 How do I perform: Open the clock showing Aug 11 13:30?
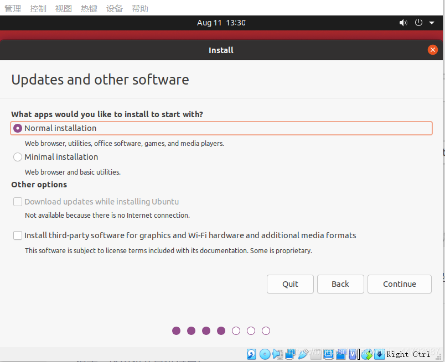[221, 23]
